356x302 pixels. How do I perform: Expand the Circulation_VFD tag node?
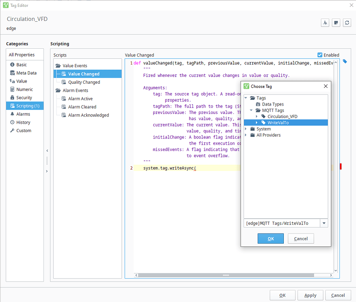click(x=256, y=116)
